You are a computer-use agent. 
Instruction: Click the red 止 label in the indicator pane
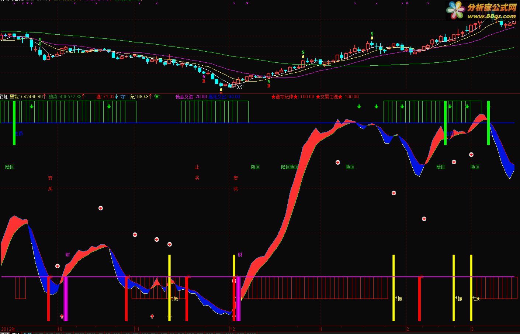(x=197, y=167)
